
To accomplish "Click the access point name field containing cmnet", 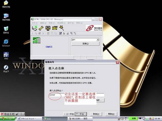I will click(77, 95).
